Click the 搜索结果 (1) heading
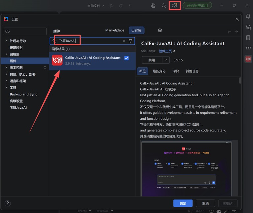 click(x=61, y=49)
